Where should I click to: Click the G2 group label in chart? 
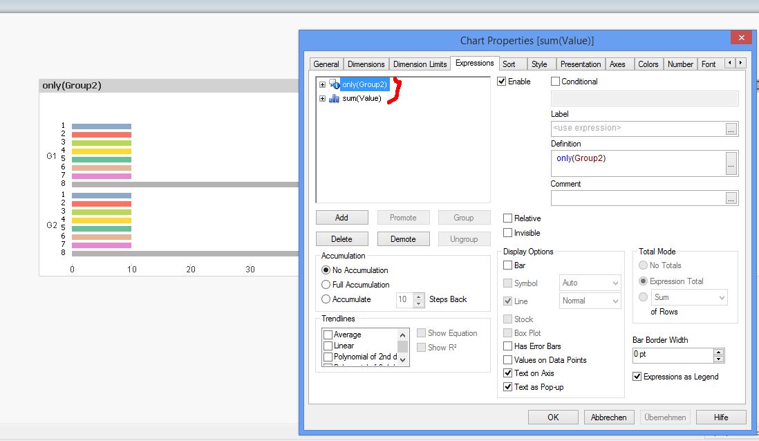click(x=51, y=225)
